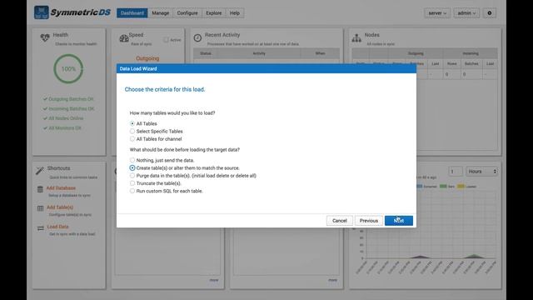The image size is (533, 300).
Task: Click the All Monitors OK status
Action: (62, 128)
